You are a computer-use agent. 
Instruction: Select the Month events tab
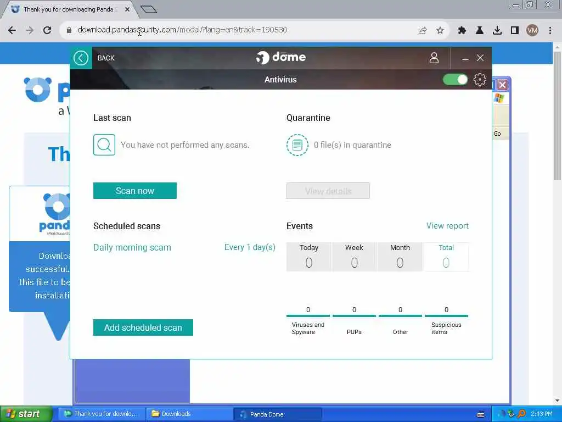click(x=400, y=257)
